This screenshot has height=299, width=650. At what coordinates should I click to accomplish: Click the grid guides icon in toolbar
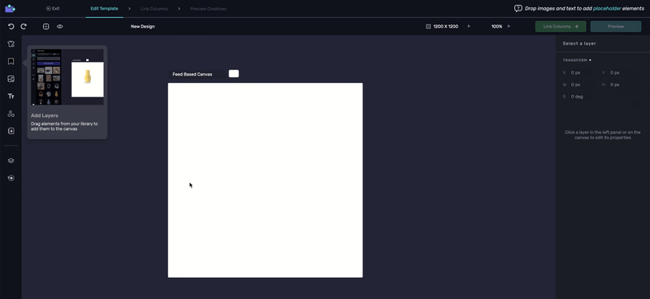[46, 27]
